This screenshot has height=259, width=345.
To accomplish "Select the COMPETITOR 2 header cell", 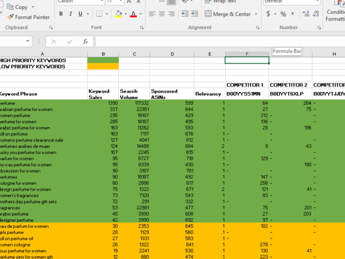I will pos(290,85).
